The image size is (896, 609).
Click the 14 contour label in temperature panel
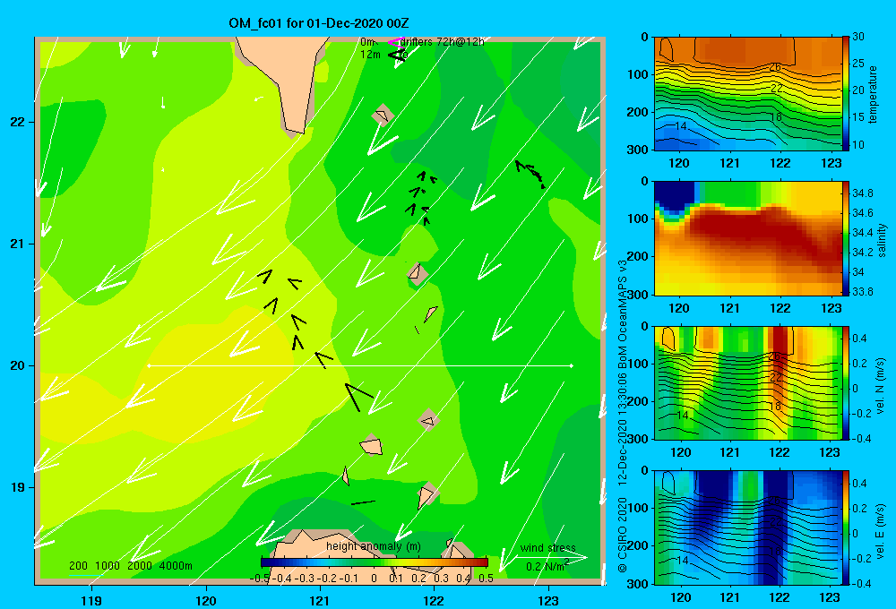point(681,125)
